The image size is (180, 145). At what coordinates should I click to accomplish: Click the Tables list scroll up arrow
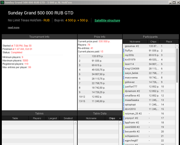(x=75, y=122)
